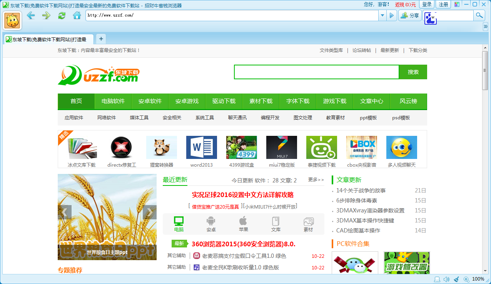Open a new tab with plus button
Screen dimensions: 491x284
(x=101, y=38)
